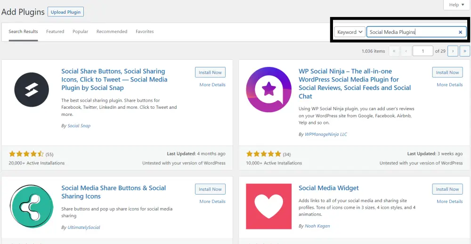
Task: Open the WPManageNinja LLC author link
Action: tap(326, 134)
